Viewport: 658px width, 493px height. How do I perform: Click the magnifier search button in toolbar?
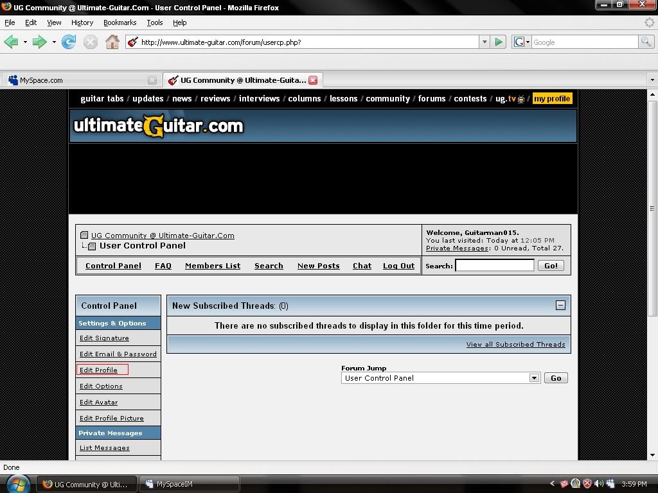[x=646, y=42]
